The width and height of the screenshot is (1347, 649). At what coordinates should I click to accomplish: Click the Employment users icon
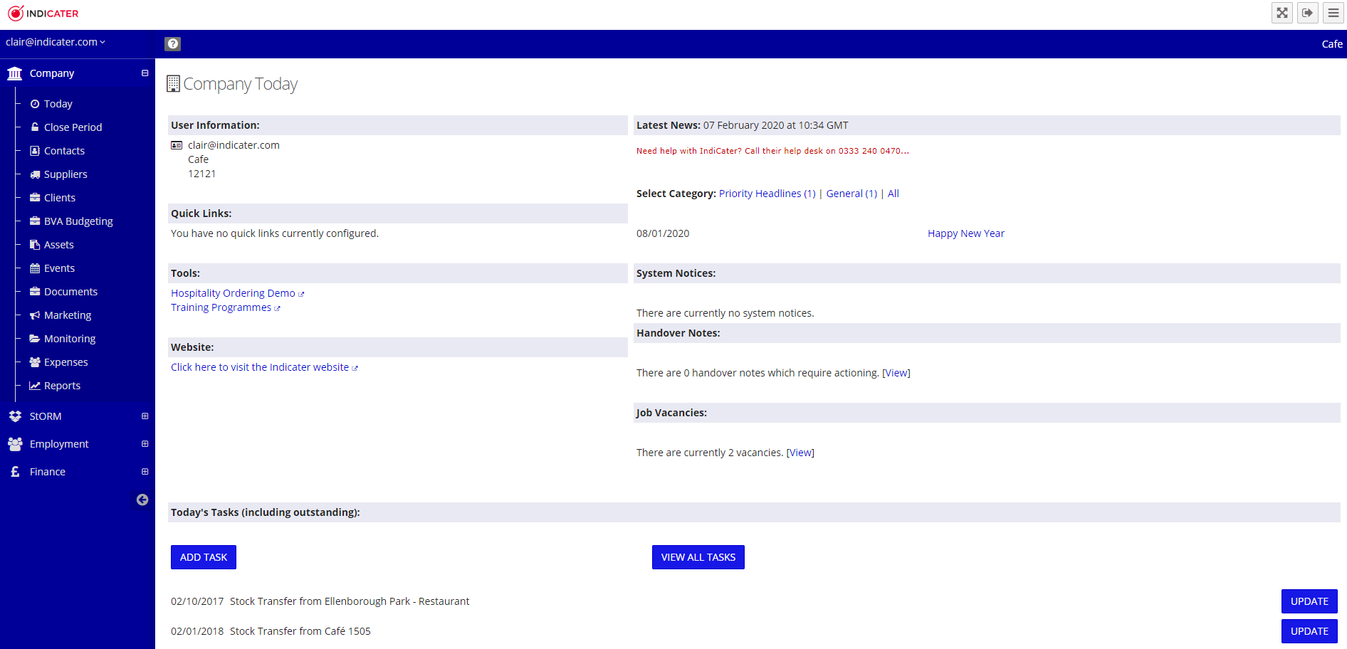tap(15, 444)
